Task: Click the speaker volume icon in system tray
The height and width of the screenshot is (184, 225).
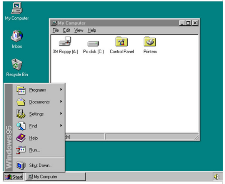Action: (x=217, y=177)
